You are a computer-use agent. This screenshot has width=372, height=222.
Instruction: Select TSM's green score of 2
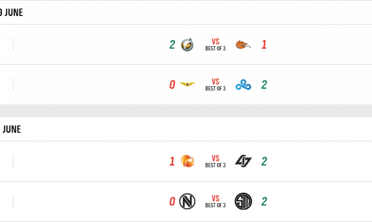click(264, 202)
